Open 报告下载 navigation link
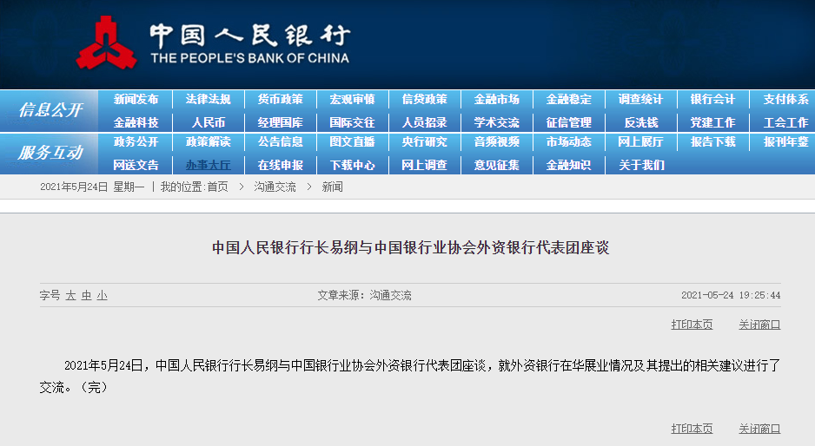Screen dimensions: 815x446 click(713, 141)
